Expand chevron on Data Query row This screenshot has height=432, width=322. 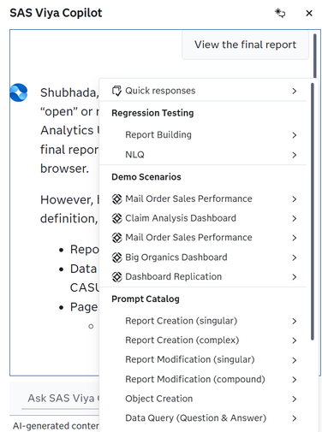pyautogui.click(x=295, y=418)
